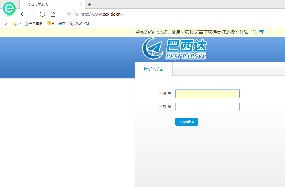Click the 巴西达 Best Parcel logo
The height and width of the screenshot is (187, 285).
[174, 49]
